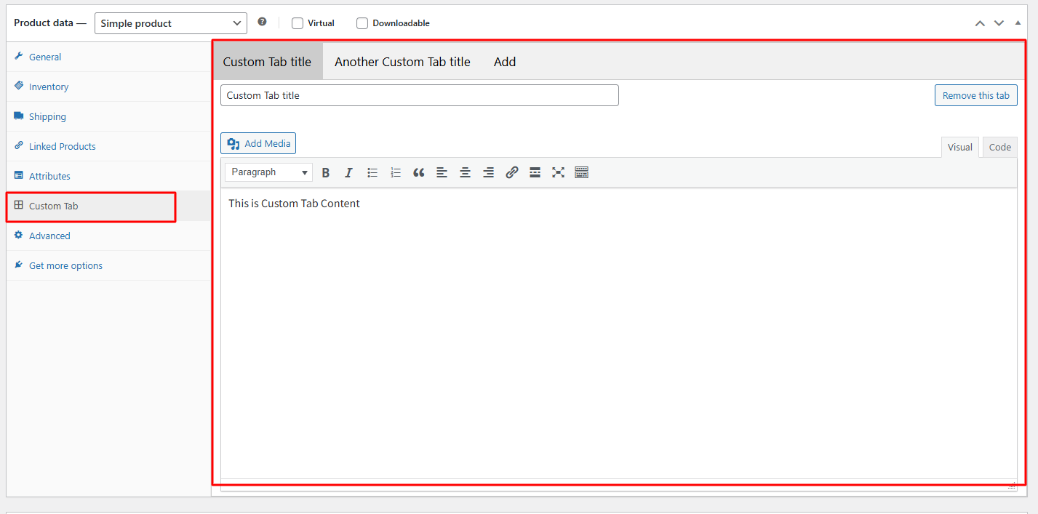Click the Remove this tab button
1038x514 pixels.
coord(975,95)
